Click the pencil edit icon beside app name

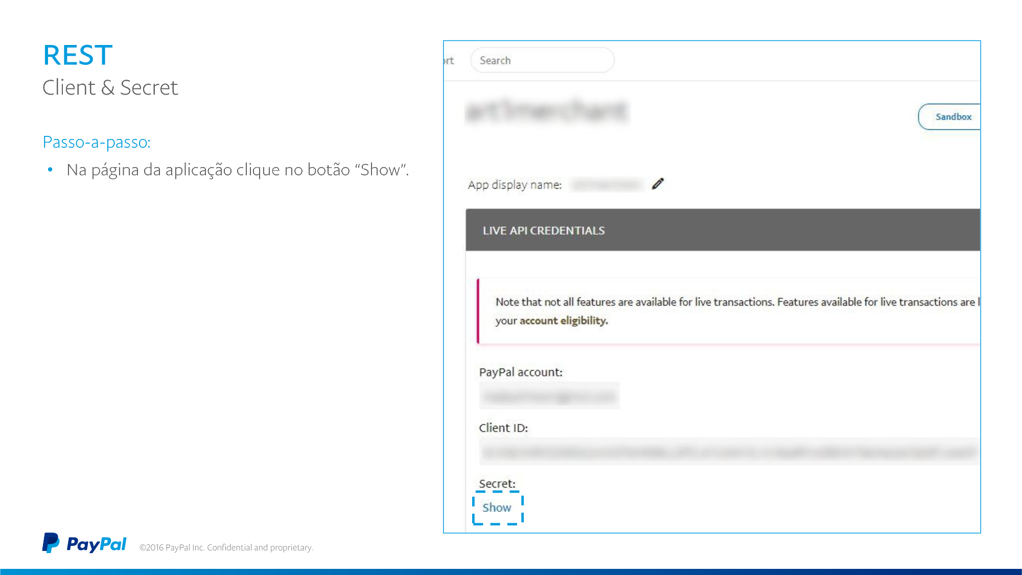coord(658,184)
